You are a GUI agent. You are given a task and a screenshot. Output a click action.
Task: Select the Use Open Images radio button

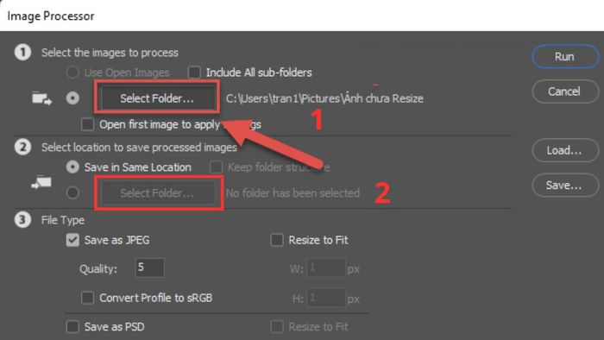click(72, 72)
